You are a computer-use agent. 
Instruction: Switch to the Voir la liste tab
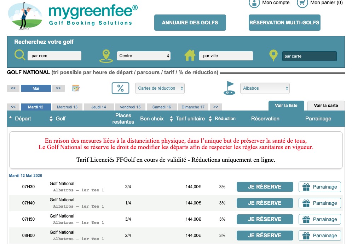(286, 106)
